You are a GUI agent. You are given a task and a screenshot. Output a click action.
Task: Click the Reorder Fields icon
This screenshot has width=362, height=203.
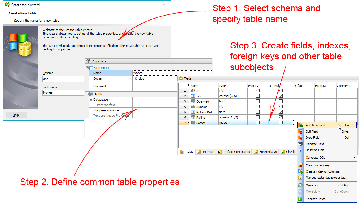300,199
